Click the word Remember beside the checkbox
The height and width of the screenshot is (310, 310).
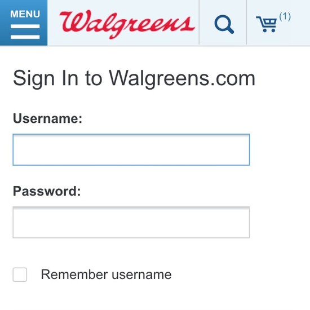(x=74, y=274)
